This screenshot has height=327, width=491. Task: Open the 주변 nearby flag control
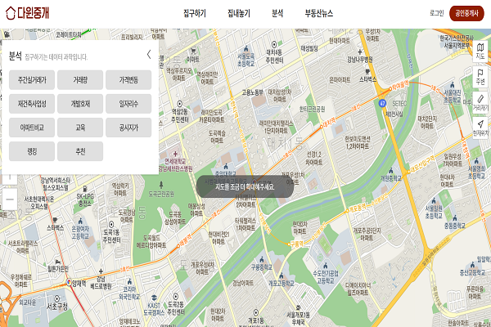pyautogui.click(x=480, y=77)
